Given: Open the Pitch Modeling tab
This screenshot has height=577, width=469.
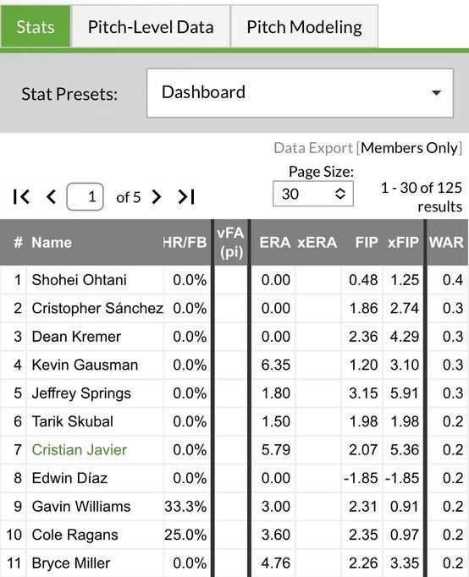Looking at the screenshot, I should tap(305, 27).
